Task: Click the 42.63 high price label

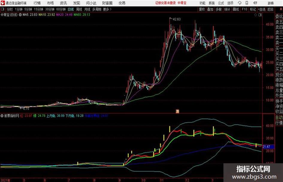Action: [177, 19]
